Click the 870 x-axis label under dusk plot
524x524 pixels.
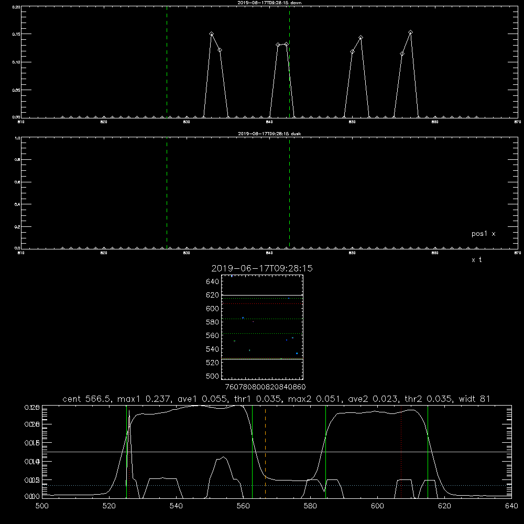tap(518, 253)
